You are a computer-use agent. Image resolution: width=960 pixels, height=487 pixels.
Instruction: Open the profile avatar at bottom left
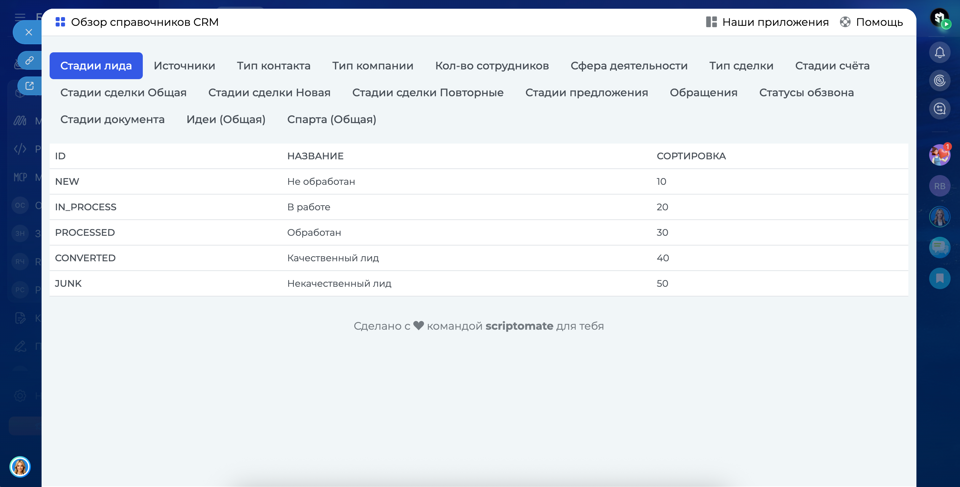20,467
